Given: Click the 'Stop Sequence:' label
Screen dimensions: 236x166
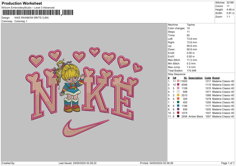Looking at the screenshot, I should tap(177, 74).
